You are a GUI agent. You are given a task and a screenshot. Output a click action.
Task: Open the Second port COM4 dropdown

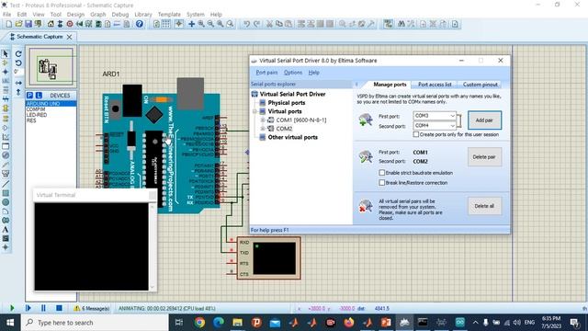click(x=452, y=125)
